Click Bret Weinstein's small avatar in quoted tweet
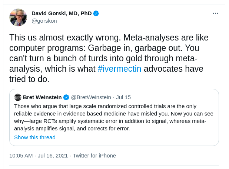229x169 pixels. [18, 97]
